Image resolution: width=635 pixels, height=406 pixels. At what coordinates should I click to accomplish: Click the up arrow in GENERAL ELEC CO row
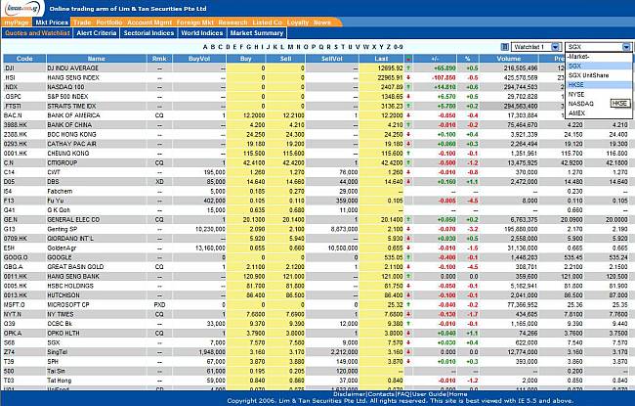(408, 219)
